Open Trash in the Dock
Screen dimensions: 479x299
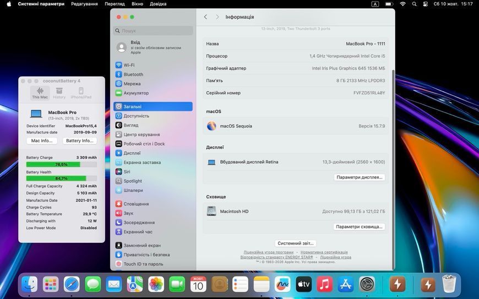[x=449, y=284]
